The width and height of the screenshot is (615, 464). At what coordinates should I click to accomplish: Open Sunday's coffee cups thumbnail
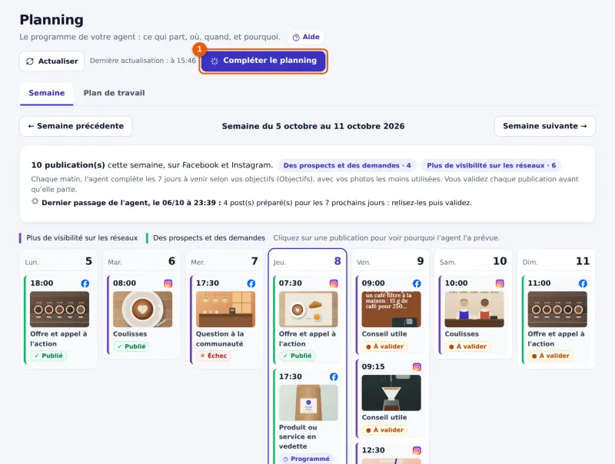(x=557, y=309)
